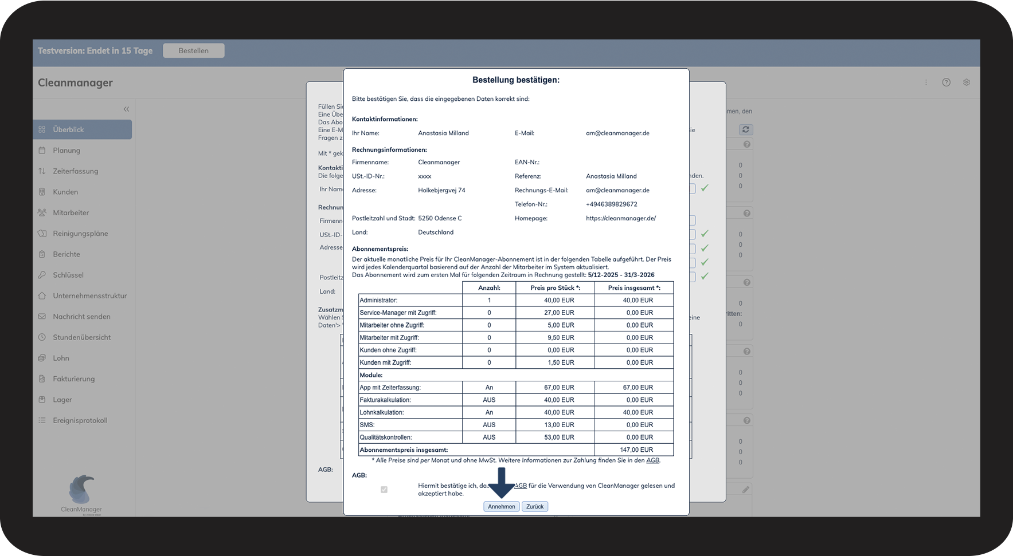Screen dimensions: 1013x556
Task: Click the 'Kunden mit Zugriff:' row label
Action: [385, 362]
